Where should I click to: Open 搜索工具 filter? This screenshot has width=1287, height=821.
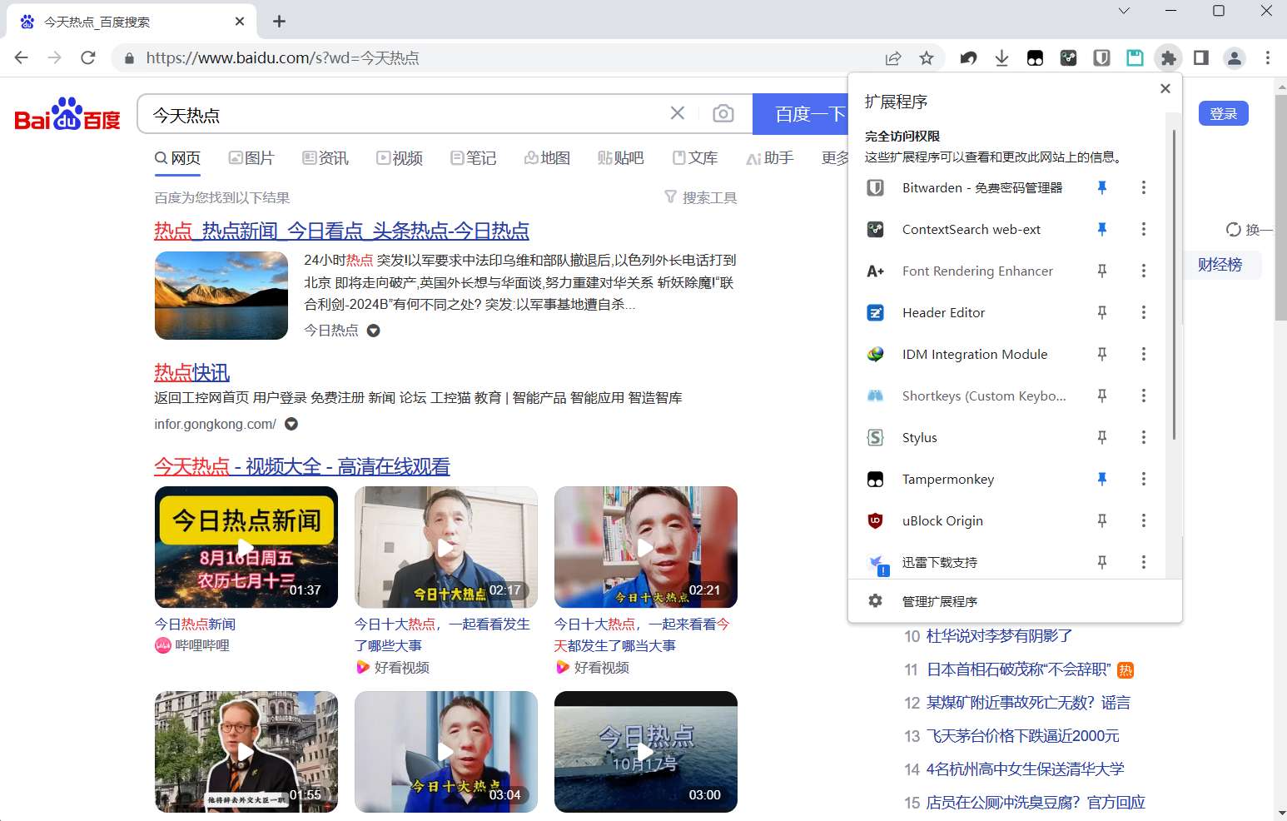(x=701, y=197)
